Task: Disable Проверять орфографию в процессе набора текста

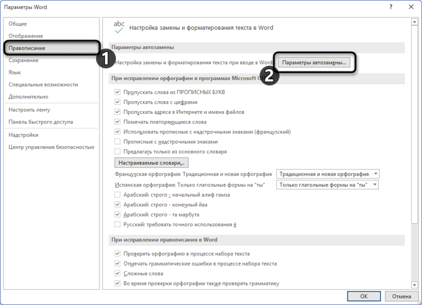Action: coord(116,253)
